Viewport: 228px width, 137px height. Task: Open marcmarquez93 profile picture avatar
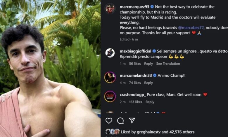110,8
